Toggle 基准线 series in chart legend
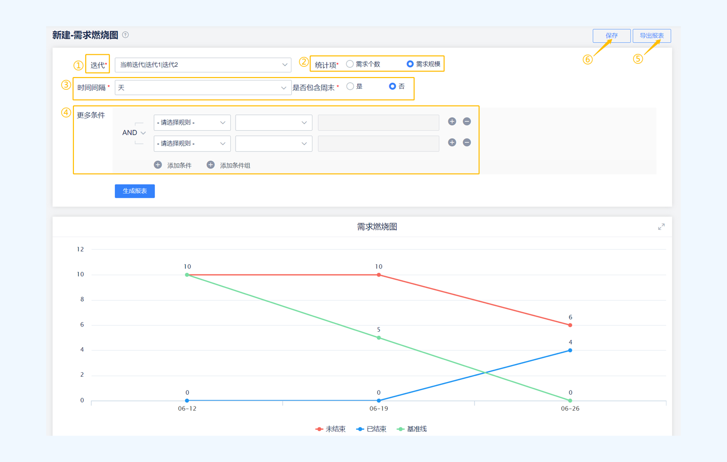 pyautogui.click(x=411, y=429)
